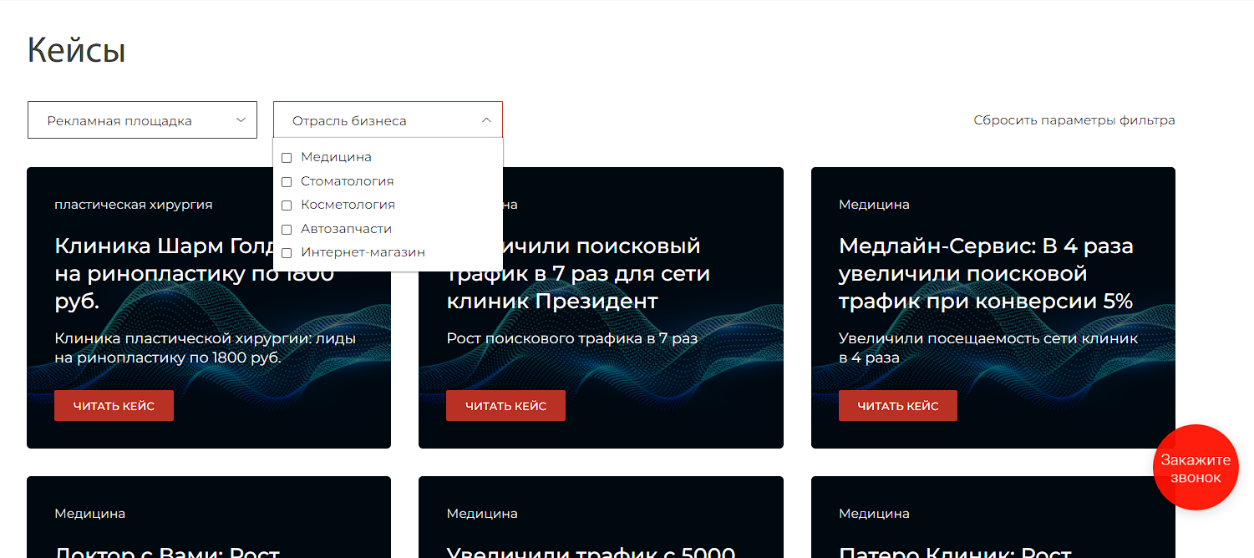Open the Рекламная площадка dropdown
This screenshot has width=1254, height=558.
142,120
